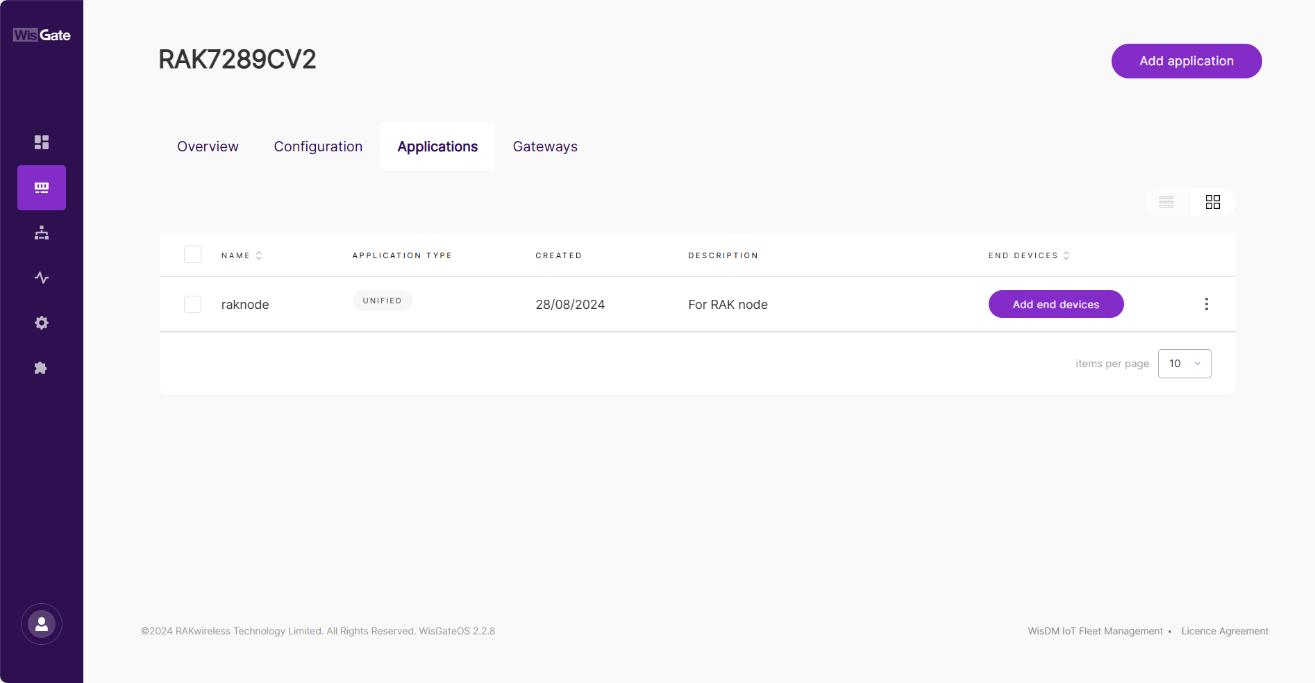This screenshot has width=1315, height=683.
Task: Click the Application Type column header
Action: coord(402,255)
